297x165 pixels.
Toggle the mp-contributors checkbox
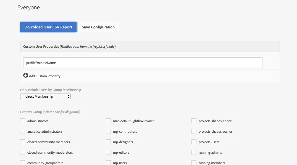click(108, 131)
